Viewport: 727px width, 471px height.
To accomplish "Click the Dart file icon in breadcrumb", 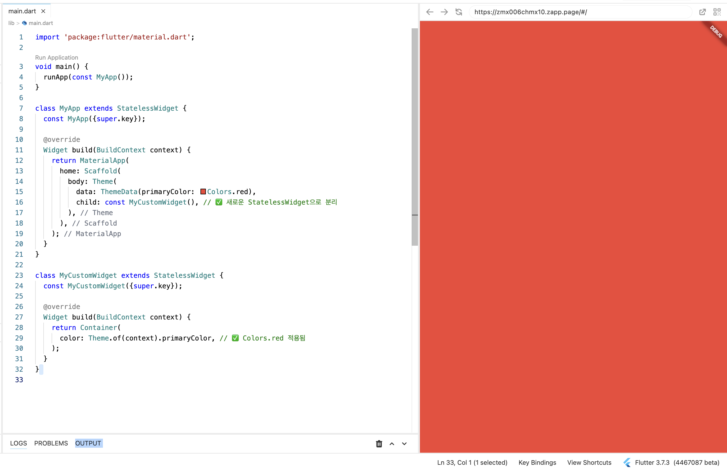I will [x=24, y=23].
